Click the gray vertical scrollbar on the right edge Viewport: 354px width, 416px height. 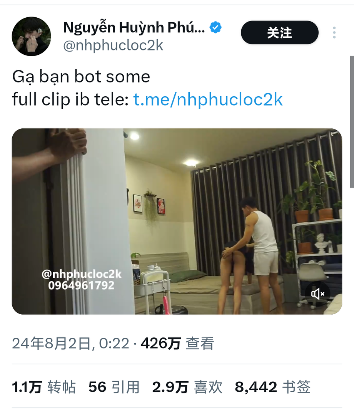352,122
